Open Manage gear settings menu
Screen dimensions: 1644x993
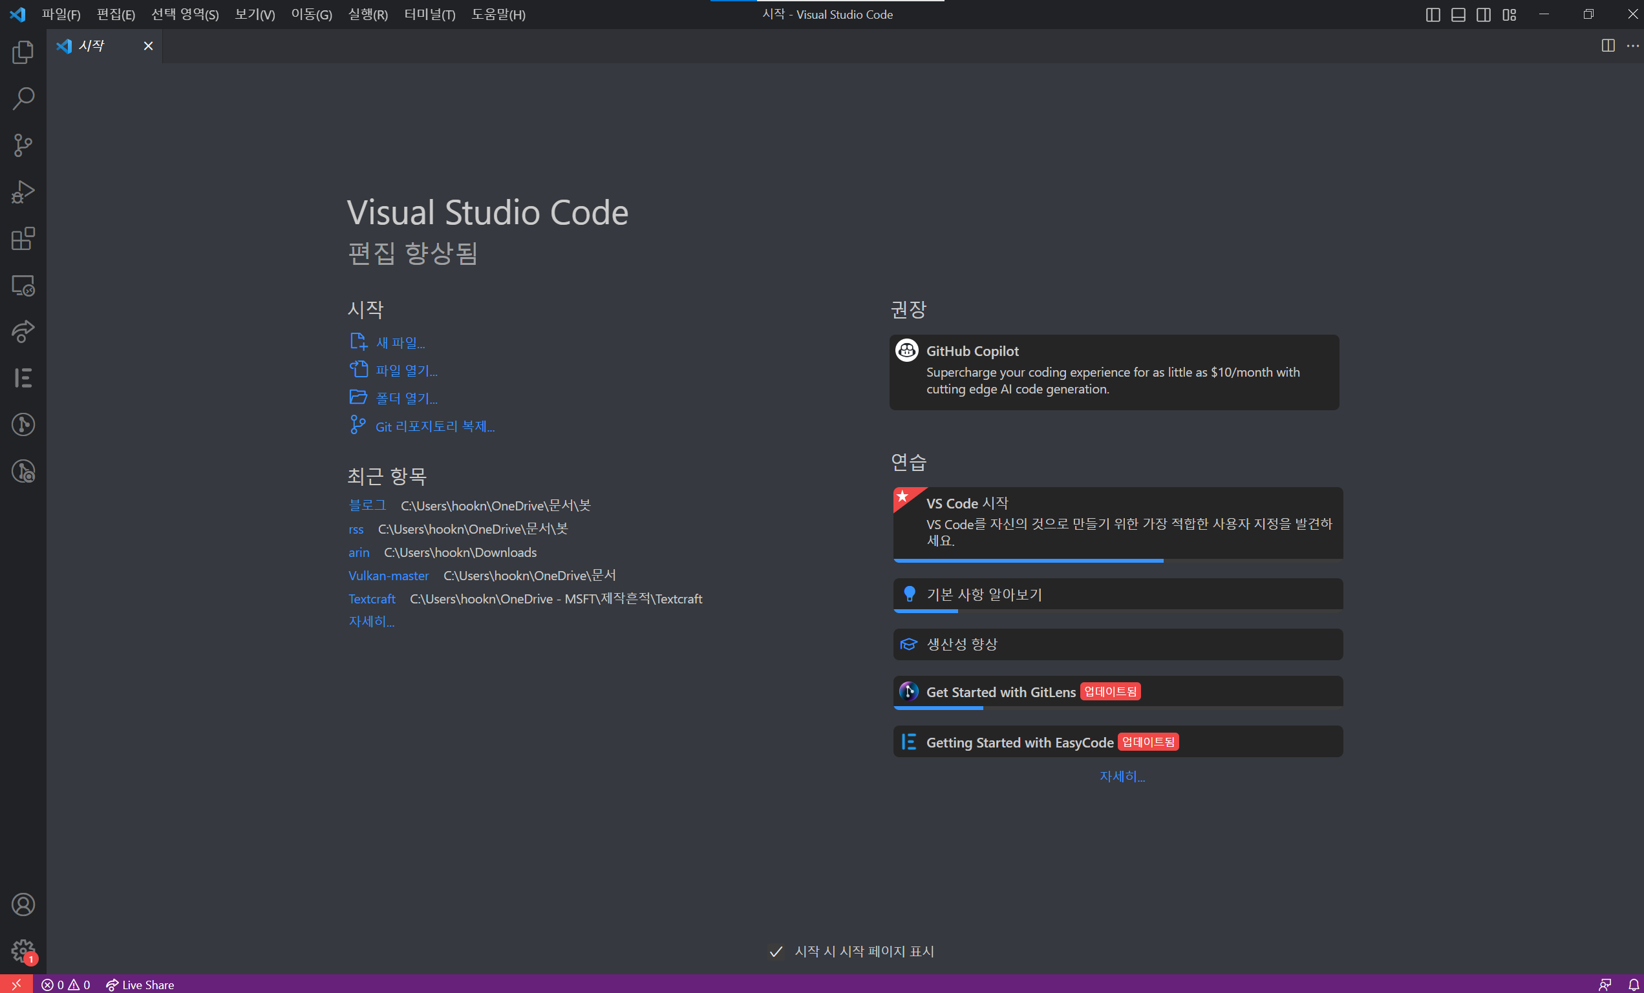(23, 950)
